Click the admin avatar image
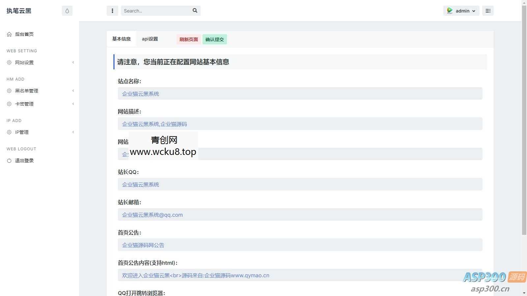This screenshot has width=527, height=296. 449,11
